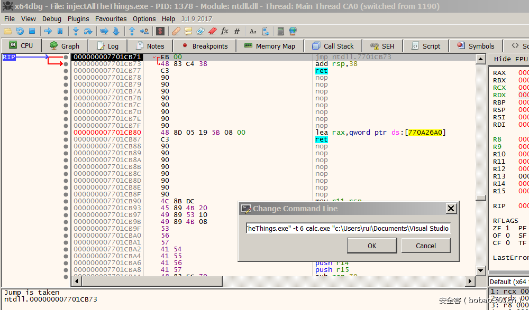Switch to the Breakpoints tab
529x310 pixels.
204,46
